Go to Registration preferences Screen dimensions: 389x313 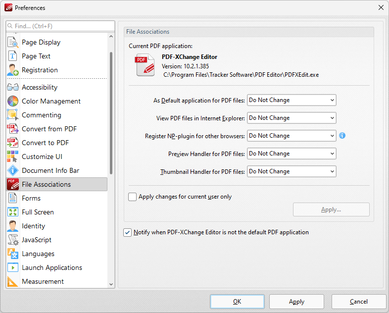pyautogui.click(x=57, y=70)
